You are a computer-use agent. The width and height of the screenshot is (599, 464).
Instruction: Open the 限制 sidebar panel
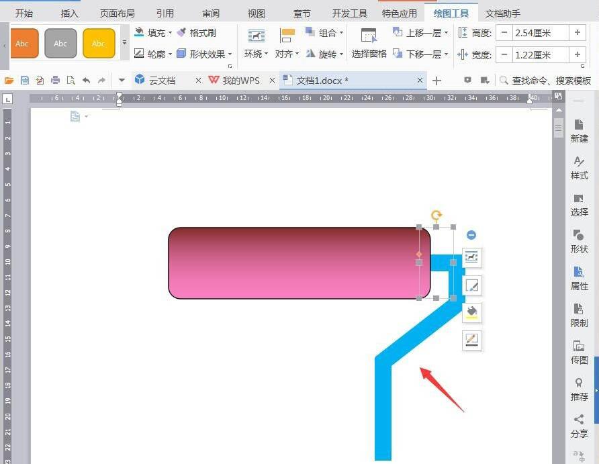coord(579,316)
